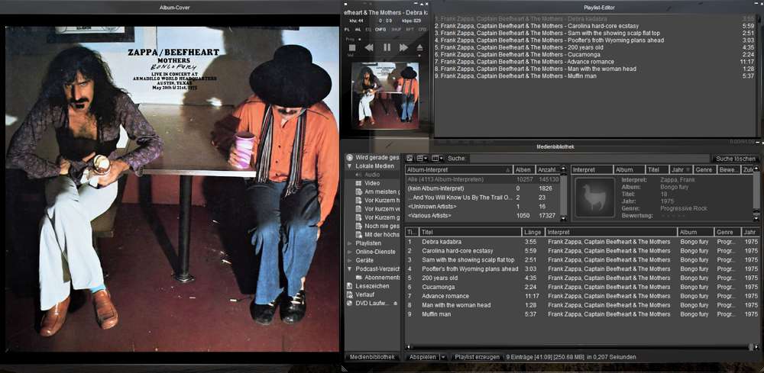Click the Playlist erzeugen button
This screenshot has height=373, width=764.
click(477, 357)
